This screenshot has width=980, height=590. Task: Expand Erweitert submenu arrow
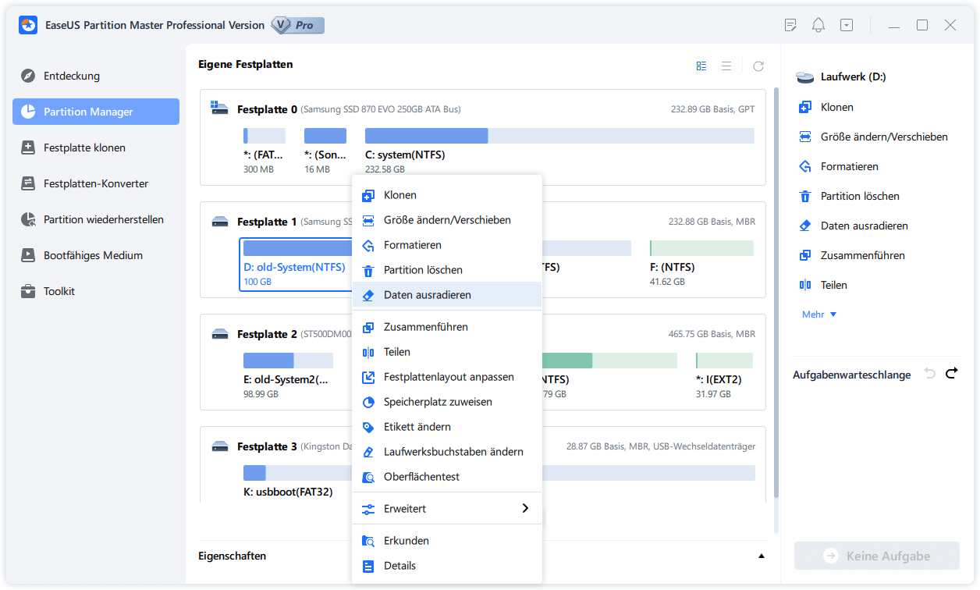click(x=525, y=509)
